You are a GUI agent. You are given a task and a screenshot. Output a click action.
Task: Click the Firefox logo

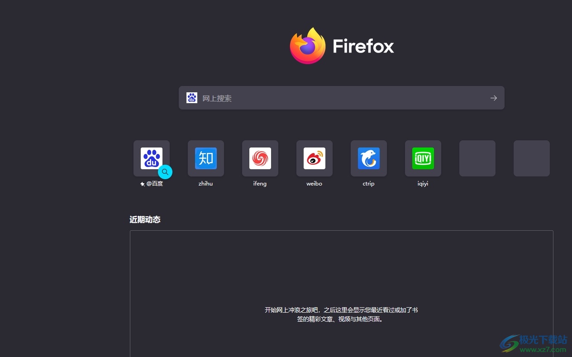coord(308,46)
